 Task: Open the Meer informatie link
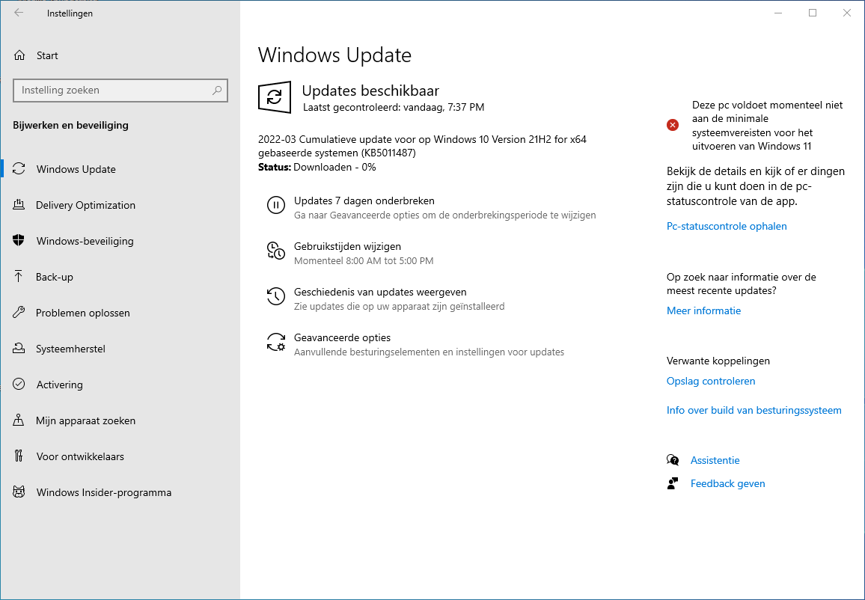click(x=703, y=310)
